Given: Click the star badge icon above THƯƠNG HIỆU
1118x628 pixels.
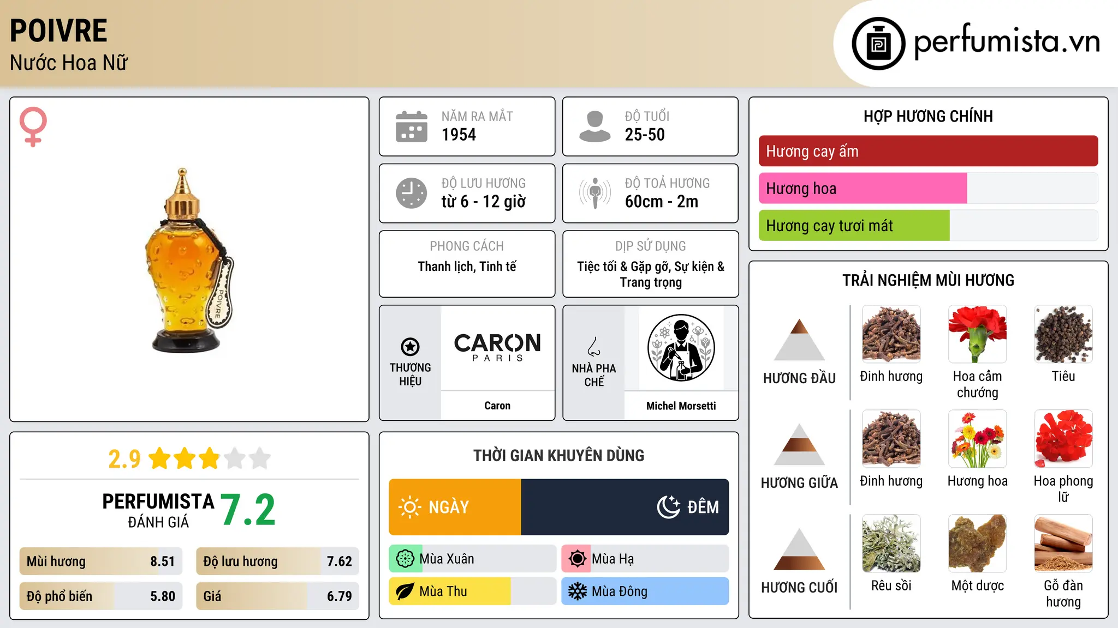Looking at the screenshot, I should click(x=410, y=346).
